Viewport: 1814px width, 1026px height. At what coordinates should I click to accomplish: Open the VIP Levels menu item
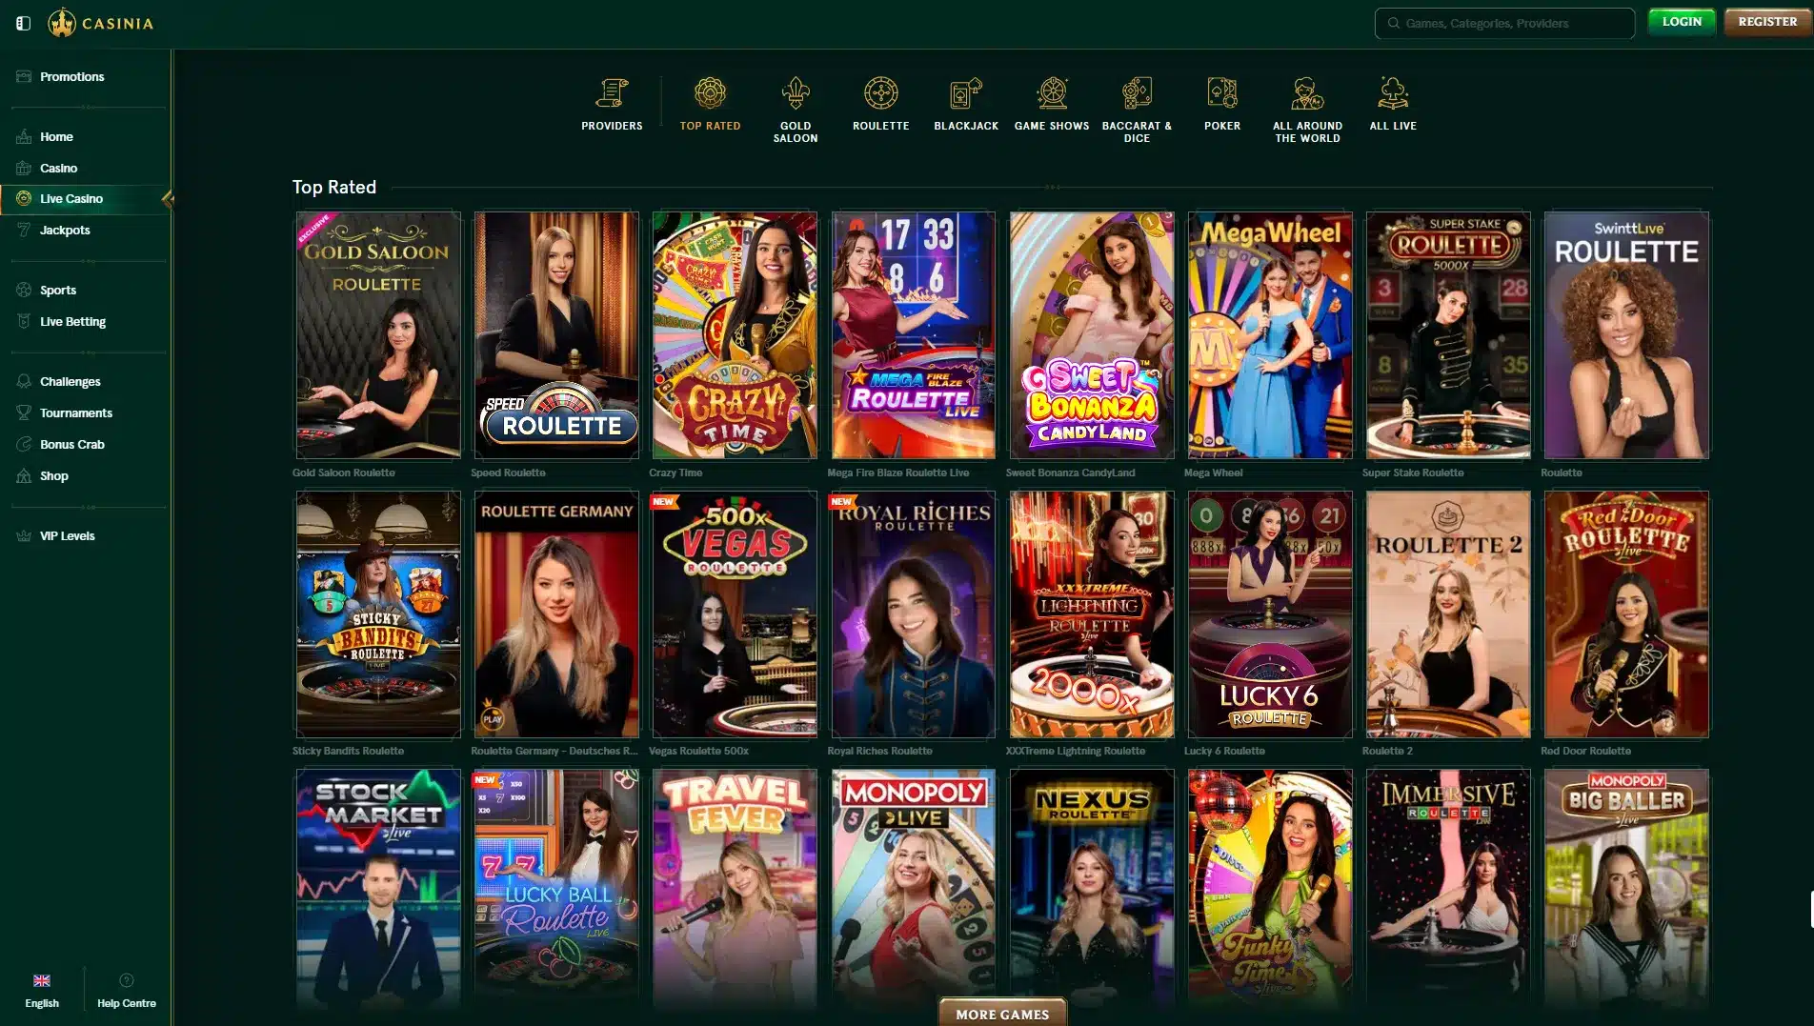(x=67, y=535)
